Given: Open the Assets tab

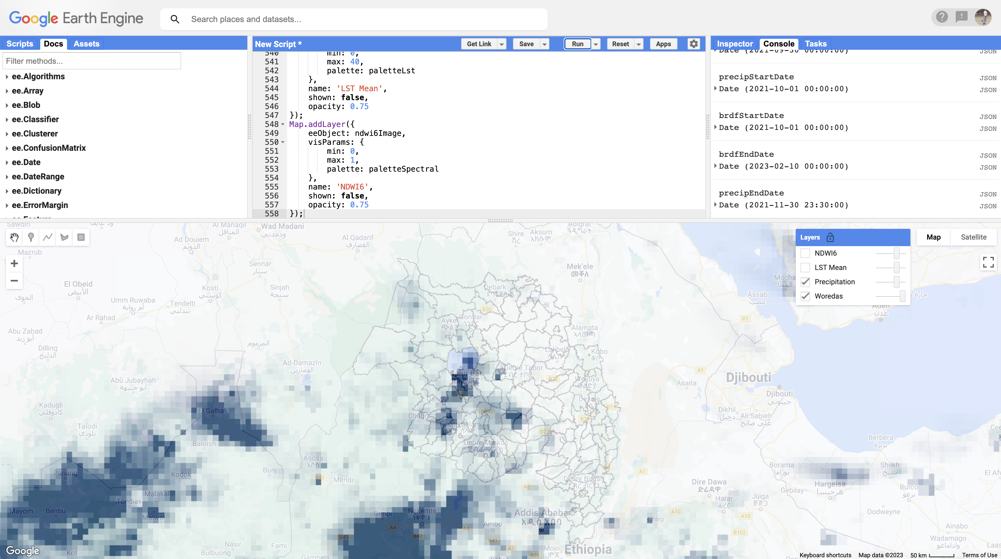Looking at the screenshot, I should (x=86, y=44).
